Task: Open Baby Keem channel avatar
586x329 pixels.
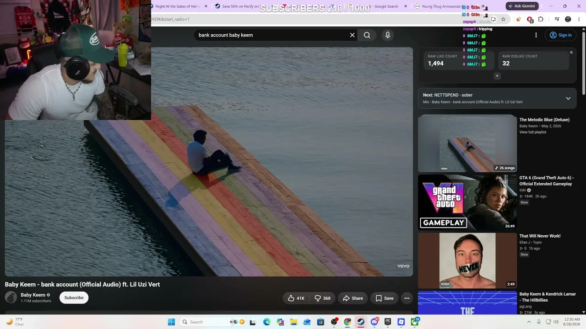Action: click(x=11, y=297)
